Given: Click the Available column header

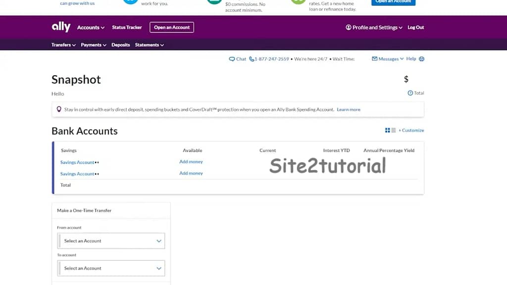Looking at the screenshot, I should pyautogui.click(x=193, y=150).
